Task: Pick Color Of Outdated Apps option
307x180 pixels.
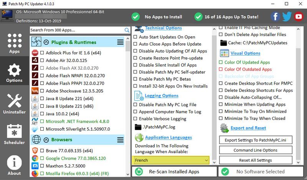Action: [x=221, y=69]
